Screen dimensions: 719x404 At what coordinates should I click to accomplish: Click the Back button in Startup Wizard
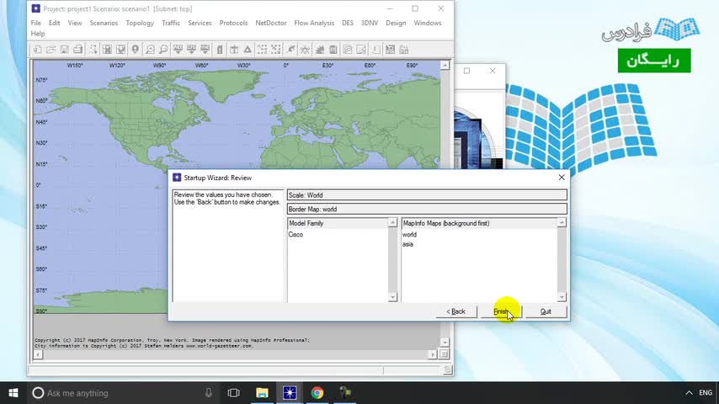click(455, 311)
